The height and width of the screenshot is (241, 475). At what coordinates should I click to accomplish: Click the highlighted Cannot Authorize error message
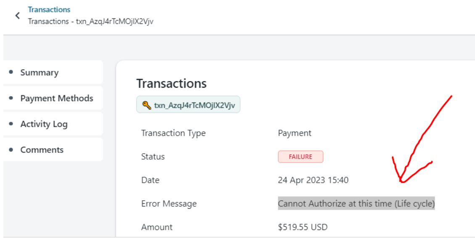click(356, 204)
